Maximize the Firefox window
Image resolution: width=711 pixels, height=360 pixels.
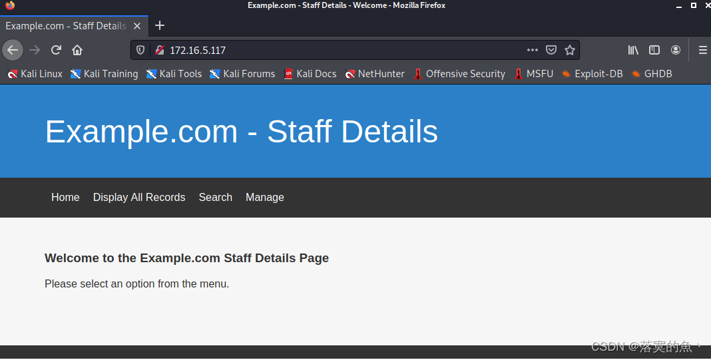pyautogui.click(x=693, y=5)
